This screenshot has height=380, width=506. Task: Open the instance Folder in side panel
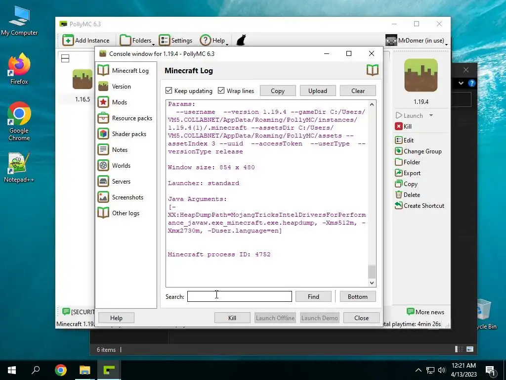coord(408,162)
